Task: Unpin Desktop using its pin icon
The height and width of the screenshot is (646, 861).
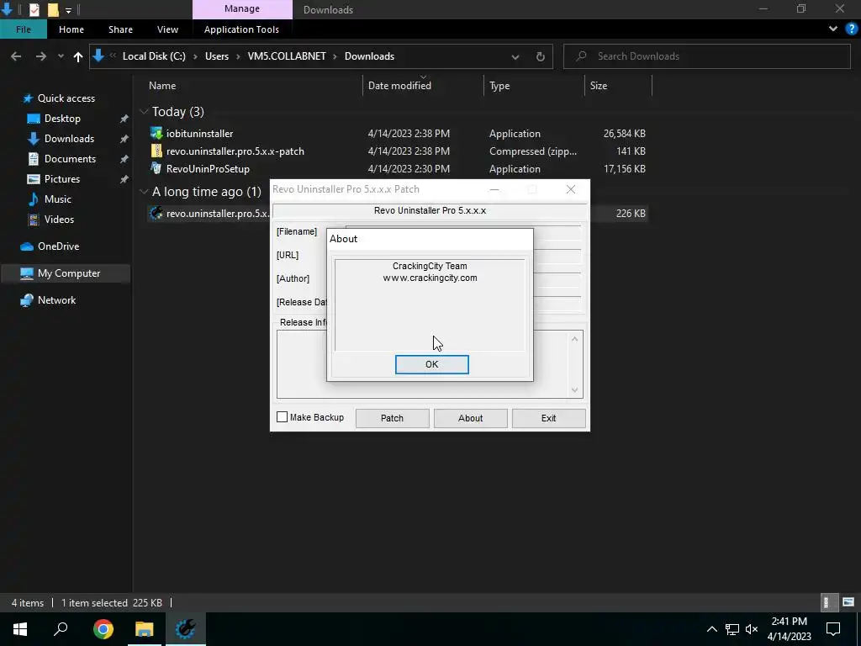Action: point(124,119)
